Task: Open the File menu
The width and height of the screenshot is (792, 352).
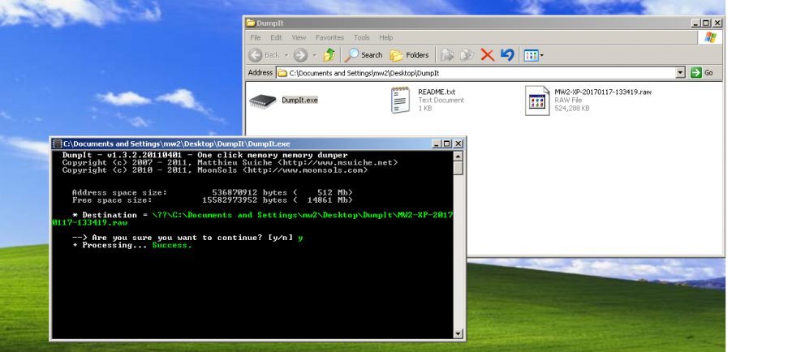Action: pyautogui.click(x=256, y=37)
